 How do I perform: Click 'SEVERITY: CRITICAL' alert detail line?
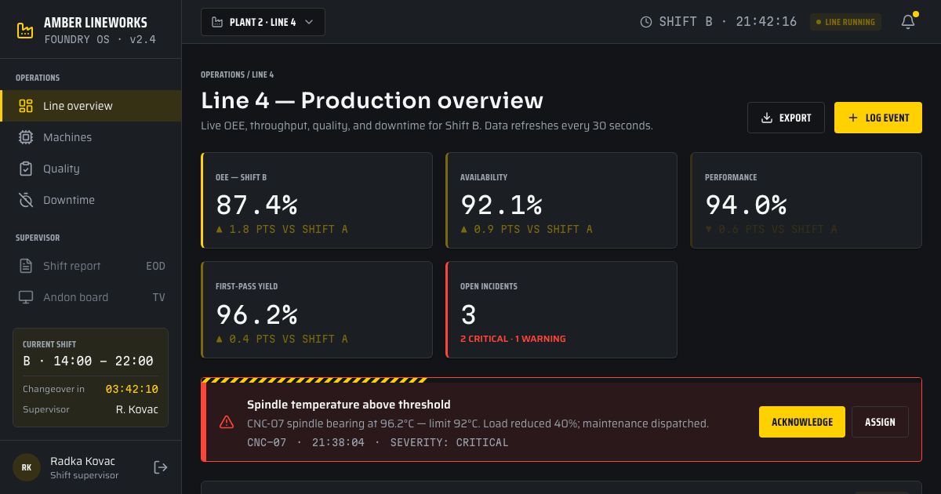(x=449, y=442)
